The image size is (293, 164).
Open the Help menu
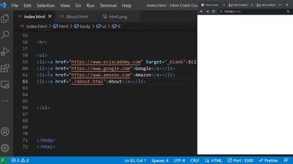point(126,5)
